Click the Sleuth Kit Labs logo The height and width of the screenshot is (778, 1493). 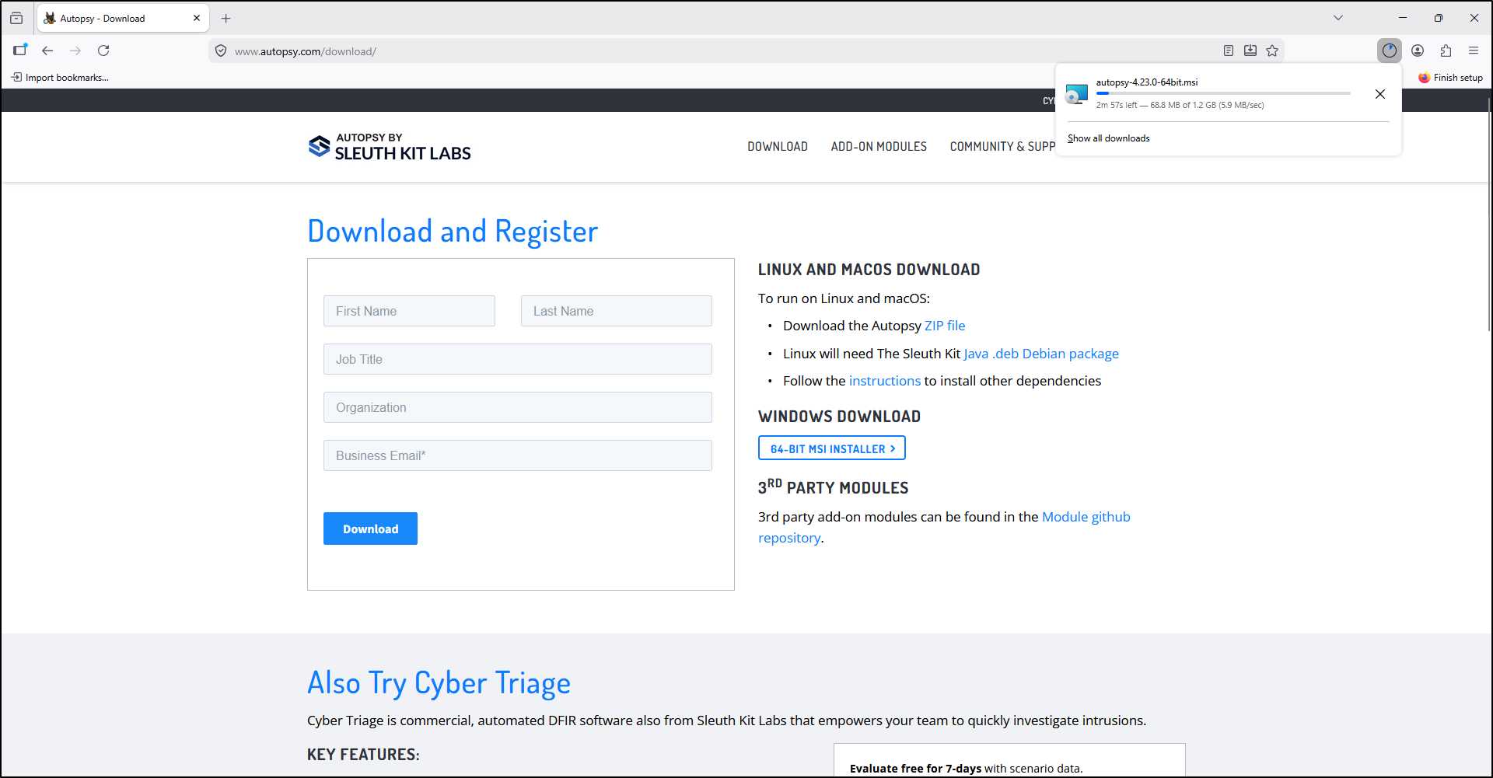click(x=390, y=147)
